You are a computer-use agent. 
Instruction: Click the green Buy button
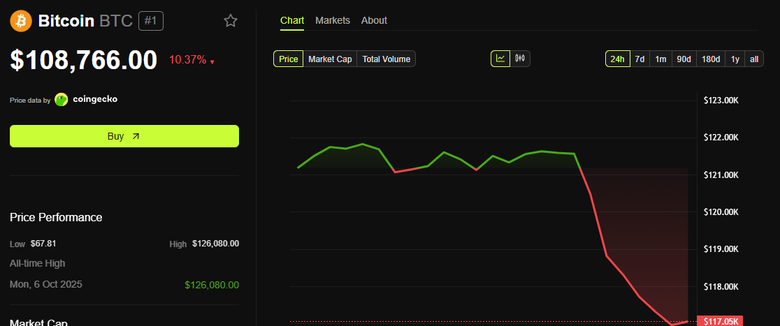click(124, 136)
